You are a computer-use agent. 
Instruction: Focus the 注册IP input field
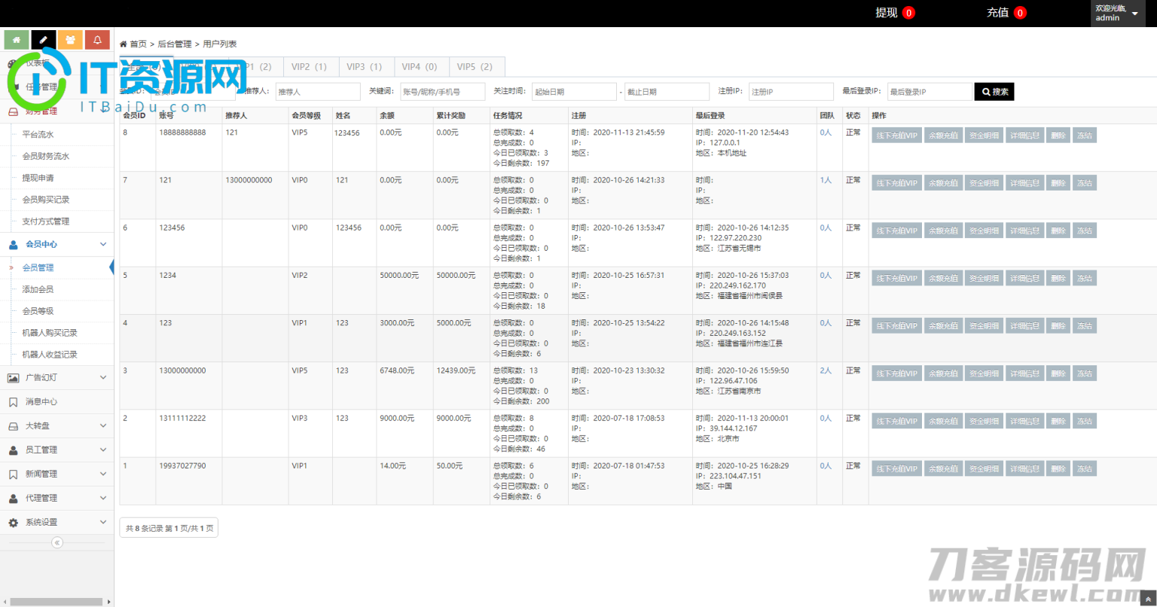tap(791, 92)
